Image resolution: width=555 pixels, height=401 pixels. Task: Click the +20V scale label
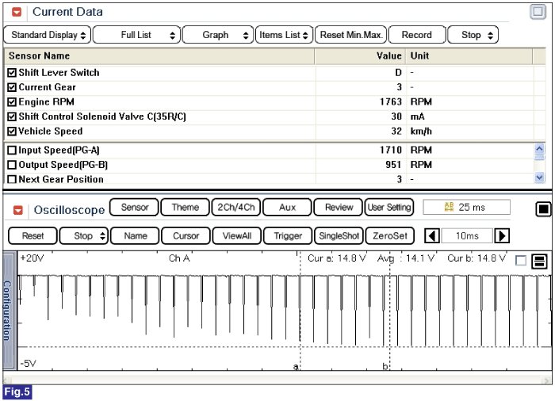[x=32, y=258]
